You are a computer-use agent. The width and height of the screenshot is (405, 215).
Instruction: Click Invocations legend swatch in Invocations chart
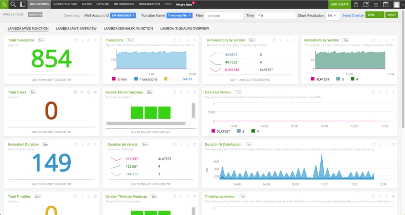pos(136,79)
